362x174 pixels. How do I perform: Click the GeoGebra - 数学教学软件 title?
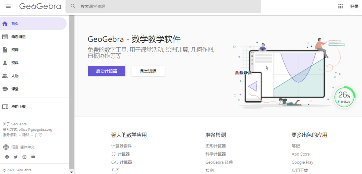pos(134,39)
